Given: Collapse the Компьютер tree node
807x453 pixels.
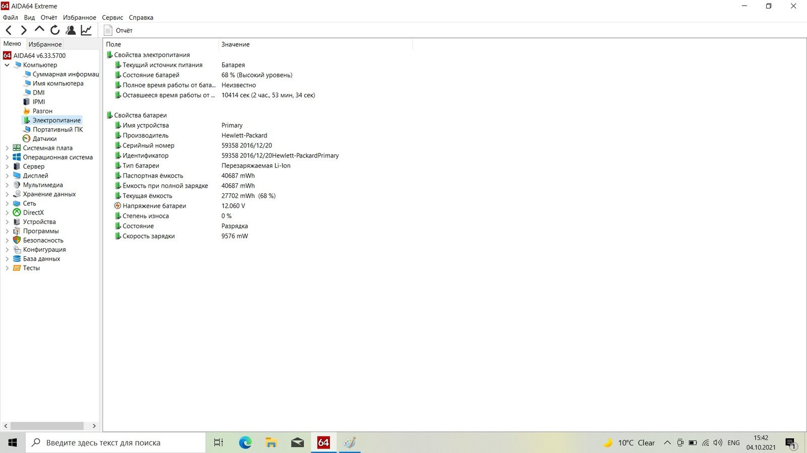Looking at the screenshot, I should pyautogui.click(x=7, y=65).
